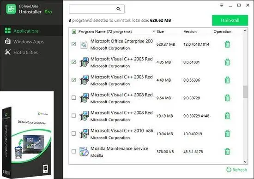Uncheck the Visual C++ 2005 8.0.61001 checkbox
Viewport: 254px width, 179px height.
click(x=73, y=62)
